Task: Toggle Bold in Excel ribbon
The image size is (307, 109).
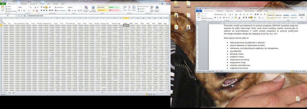Action: pyautogui.click(x=19, y=10)
